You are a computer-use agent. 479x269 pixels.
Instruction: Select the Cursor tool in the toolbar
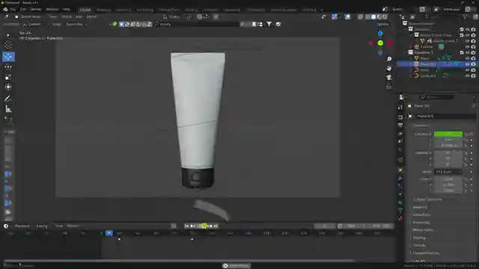pos(8,46)
